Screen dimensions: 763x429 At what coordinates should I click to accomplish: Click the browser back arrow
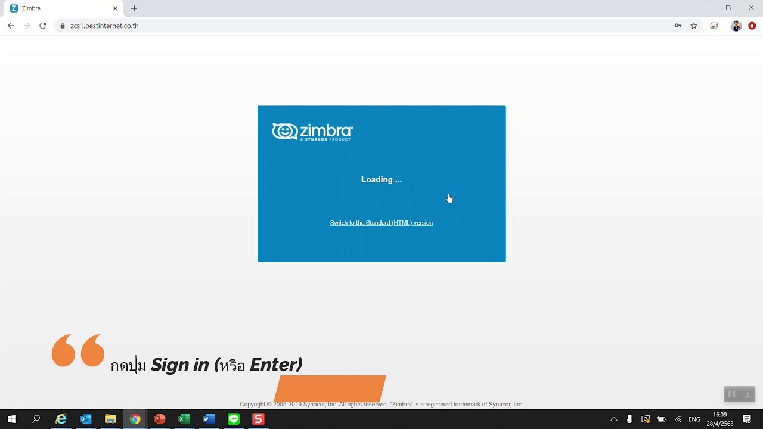click(x=11, y=26)
